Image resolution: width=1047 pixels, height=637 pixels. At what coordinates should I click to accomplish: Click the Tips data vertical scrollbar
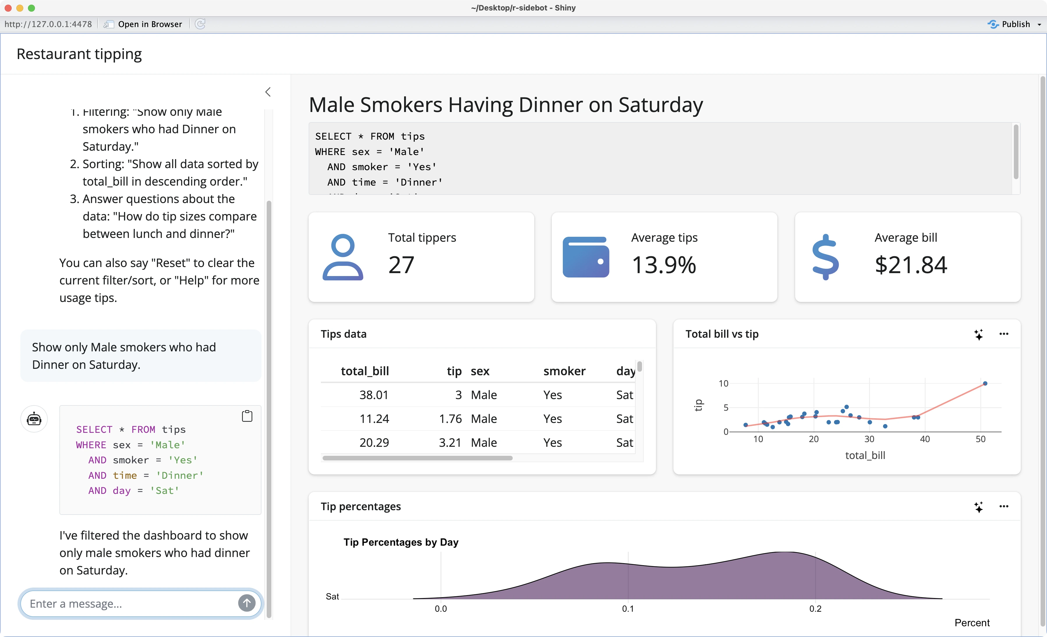tap(639, 366)
